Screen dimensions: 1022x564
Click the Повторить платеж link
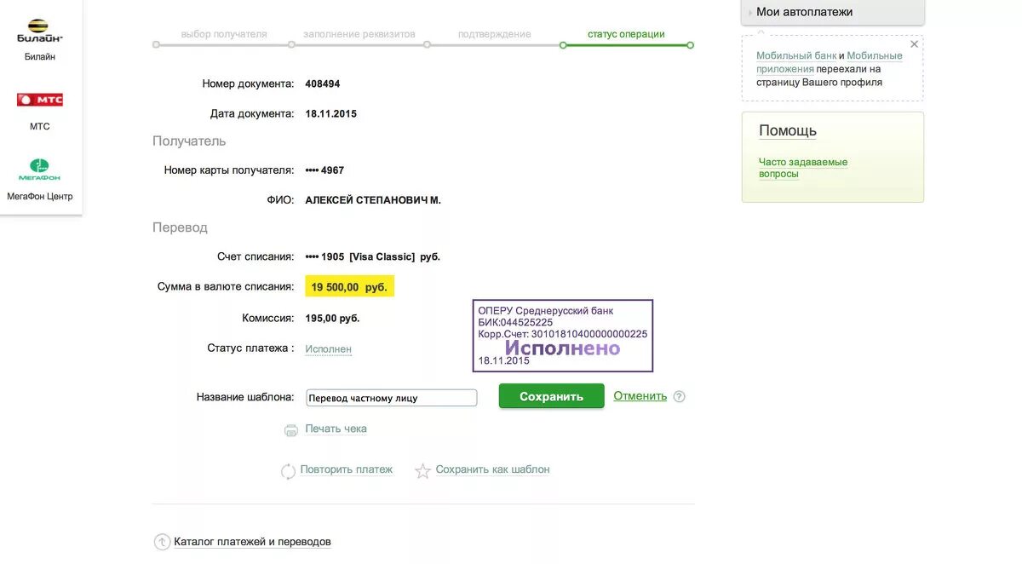point(346,469)
